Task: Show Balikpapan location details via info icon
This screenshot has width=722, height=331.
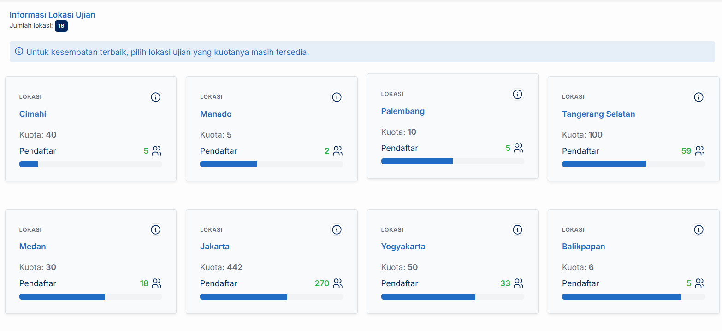Action: [699, 229]
